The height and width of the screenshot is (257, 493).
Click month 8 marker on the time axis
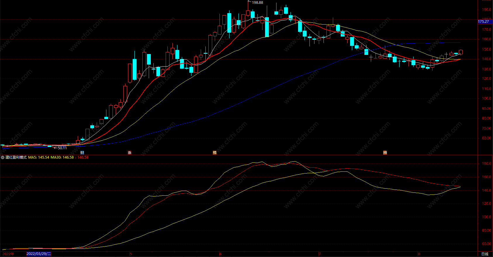[419, 254]
